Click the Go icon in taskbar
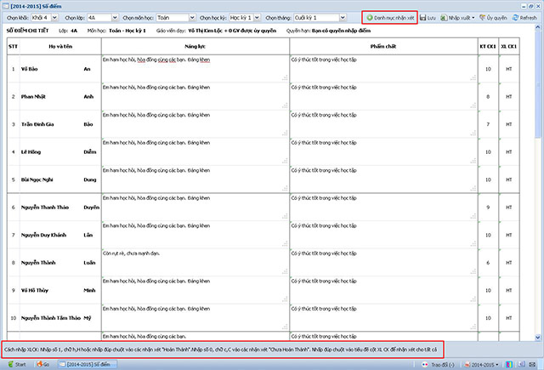The height and width of the screenshot is (370, 544). coord(43,363)
